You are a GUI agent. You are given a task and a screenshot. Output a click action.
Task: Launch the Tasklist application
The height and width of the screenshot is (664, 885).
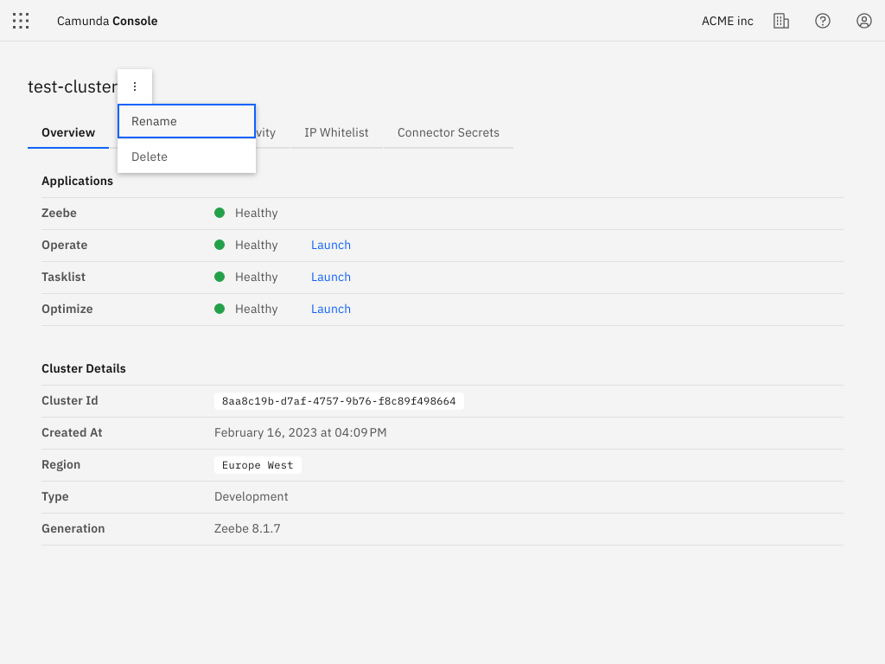331,277
